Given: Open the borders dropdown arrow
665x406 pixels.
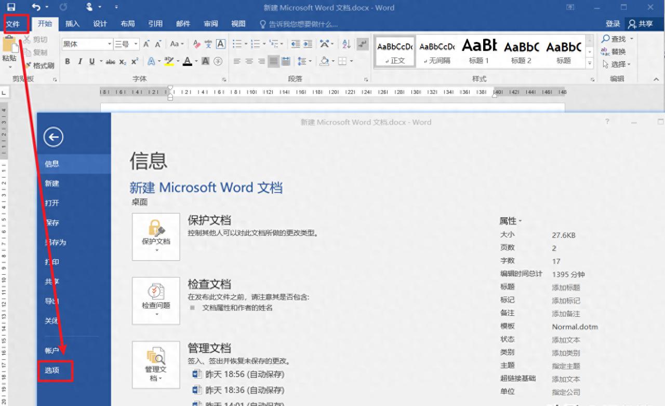Looking at the screenshot, I should 352,61.
